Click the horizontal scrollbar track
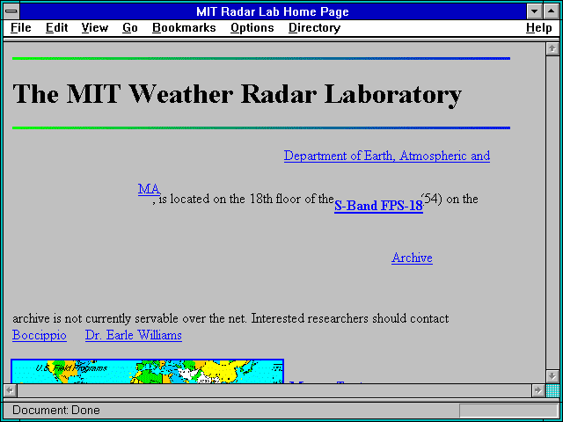563x422 pixels. 274,390
